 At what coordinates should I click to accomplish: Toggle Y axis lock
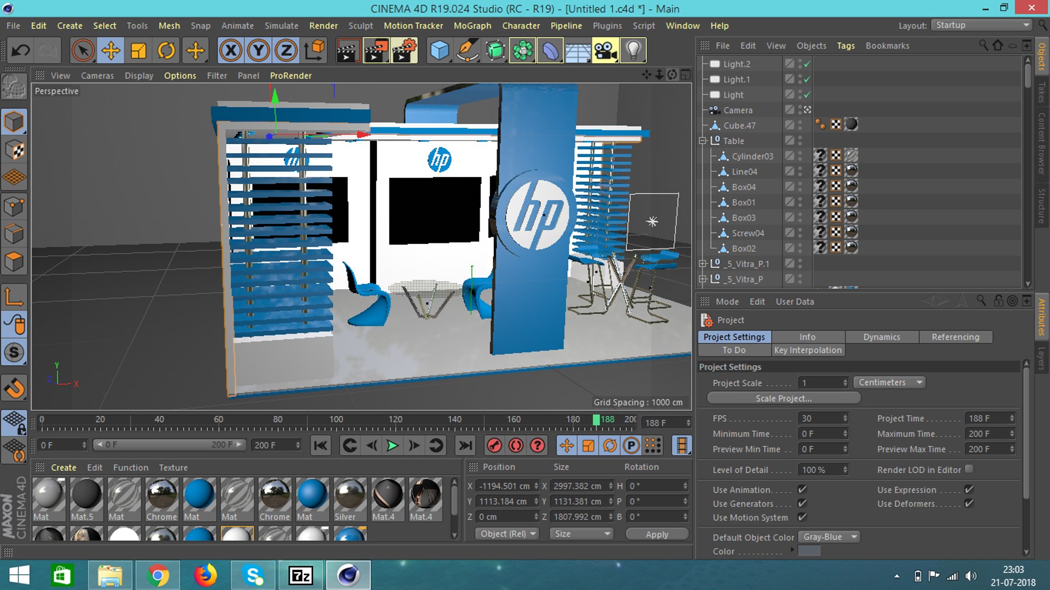pyautogui.click(x=258, y=51)
